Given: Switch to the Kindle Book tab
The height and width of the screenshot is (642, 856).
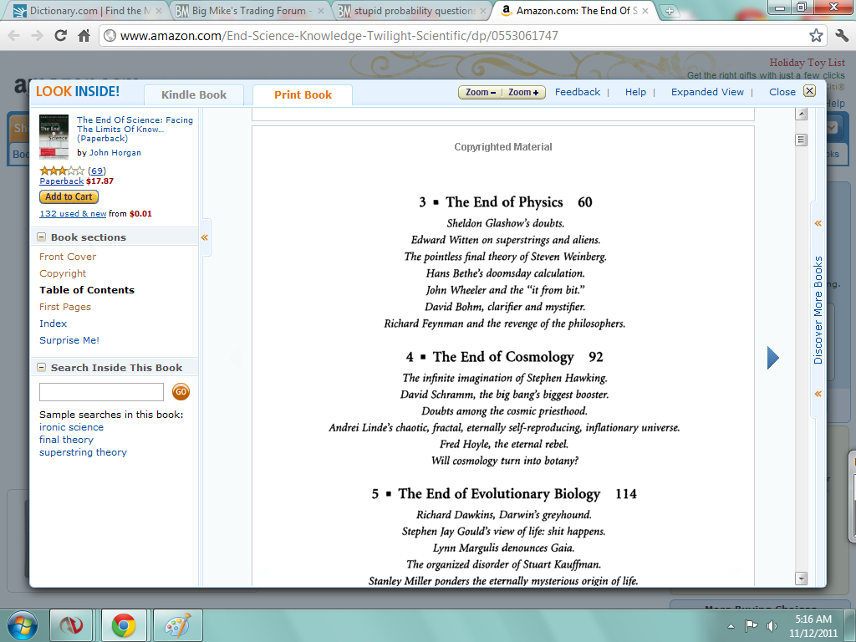Looking at the screenshot, I should [x=194, y=95].
